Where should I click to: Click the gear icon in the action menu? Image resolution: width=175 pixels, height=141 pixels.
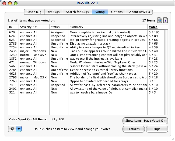(x=12, y=129)
